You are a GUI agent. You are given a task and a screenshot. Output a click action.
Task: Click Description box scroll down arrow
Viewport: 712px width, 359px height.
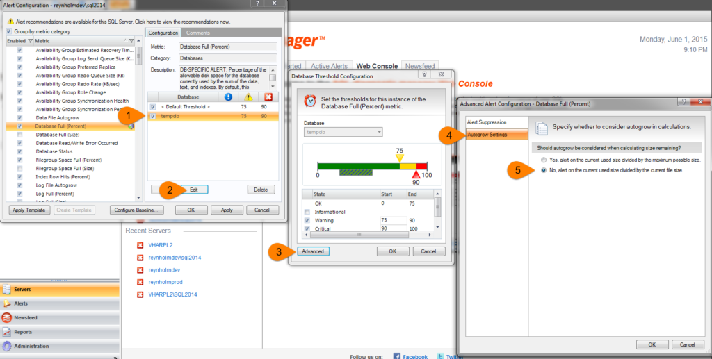(273, 85)
